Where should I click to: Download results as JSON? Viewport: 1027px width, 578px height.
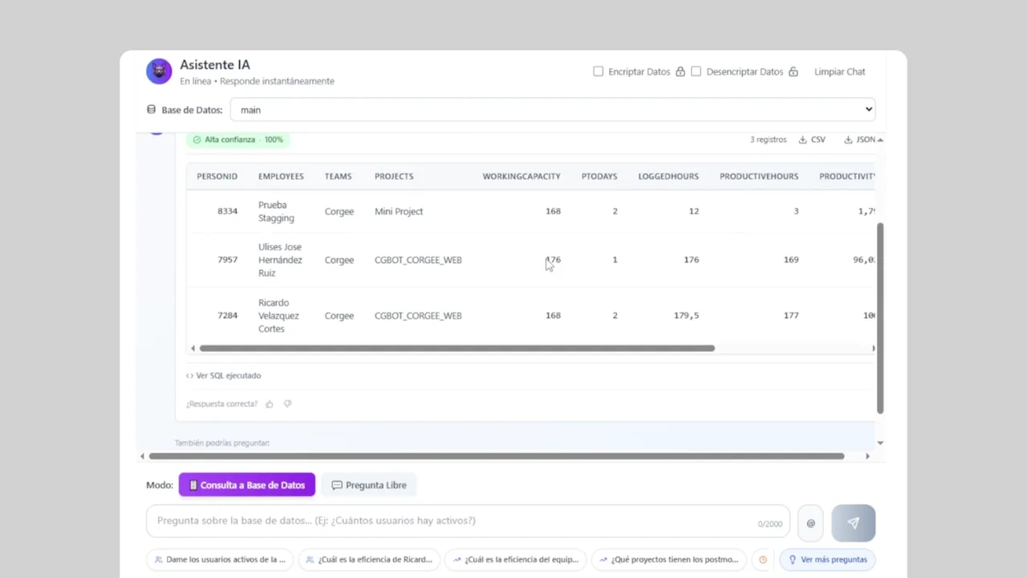(859, 140)
